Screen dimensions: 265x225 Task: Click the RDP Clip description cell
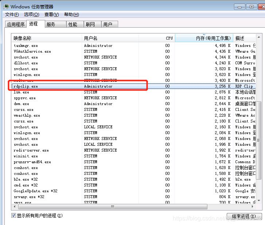[244, 86]
